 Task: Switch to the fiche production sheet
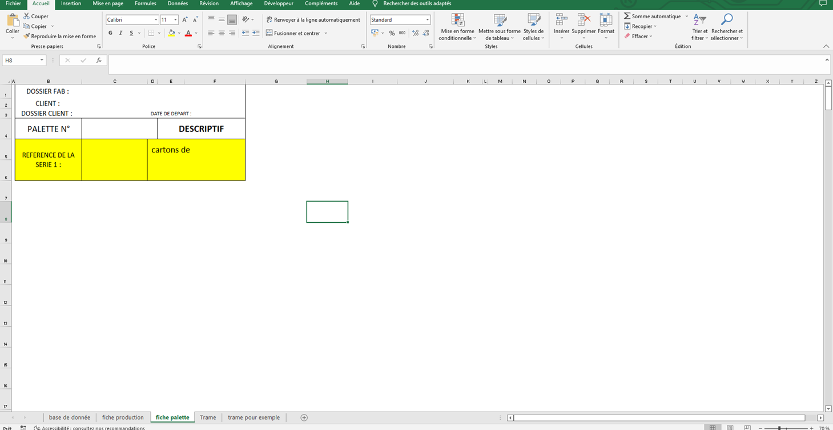pos(123,417)
